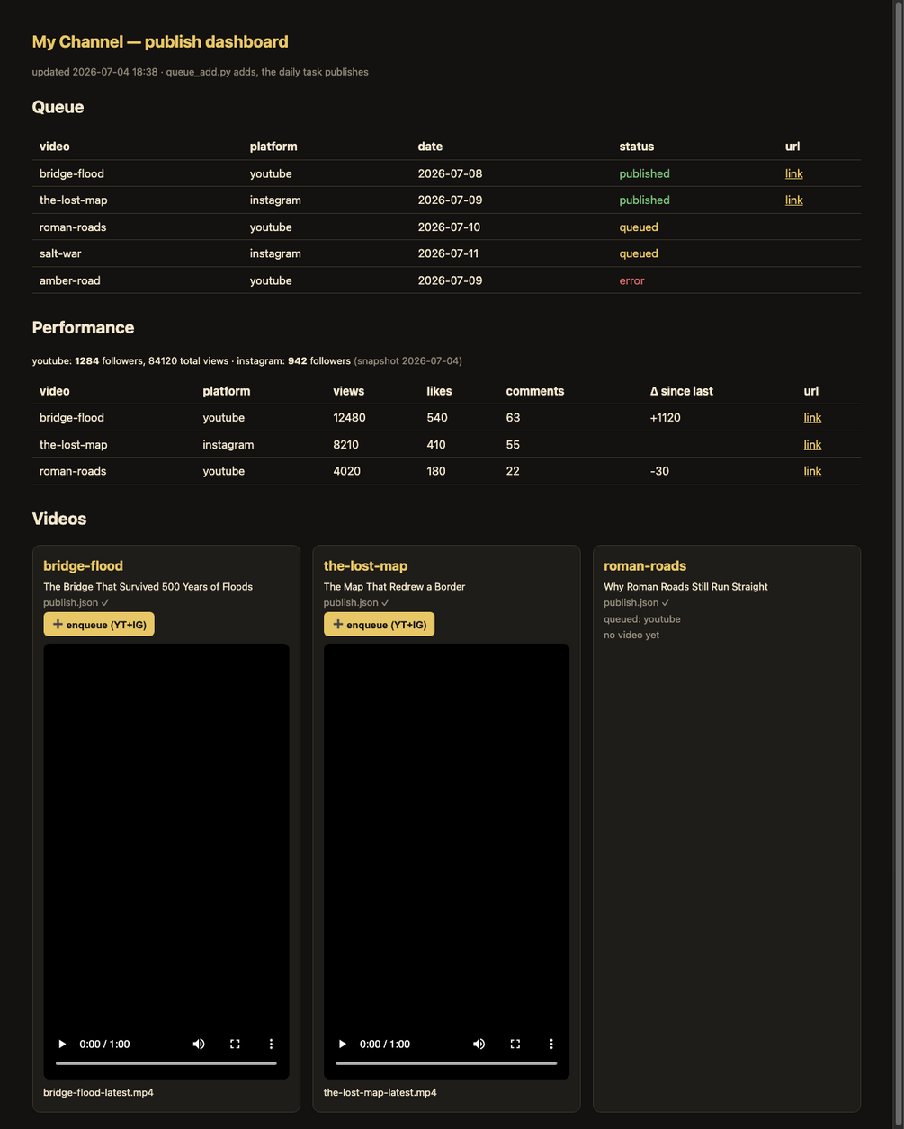Click the the-lost-map video progress bar
904x1129 pixels.
[x=446, y=1063]
